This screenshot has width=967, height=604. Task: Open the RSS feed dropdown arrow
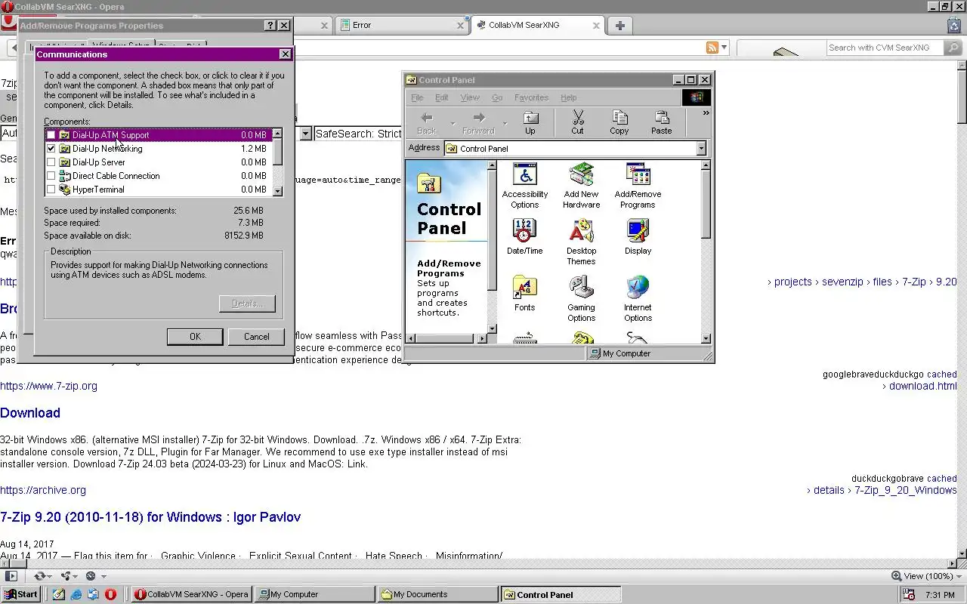click(724, 48)
